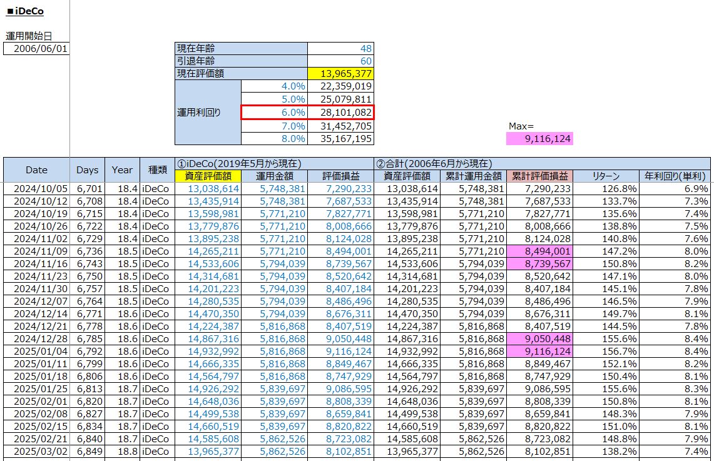
Task: Click the yellow 資産評価額 header cell
Action: pos(209,176)
